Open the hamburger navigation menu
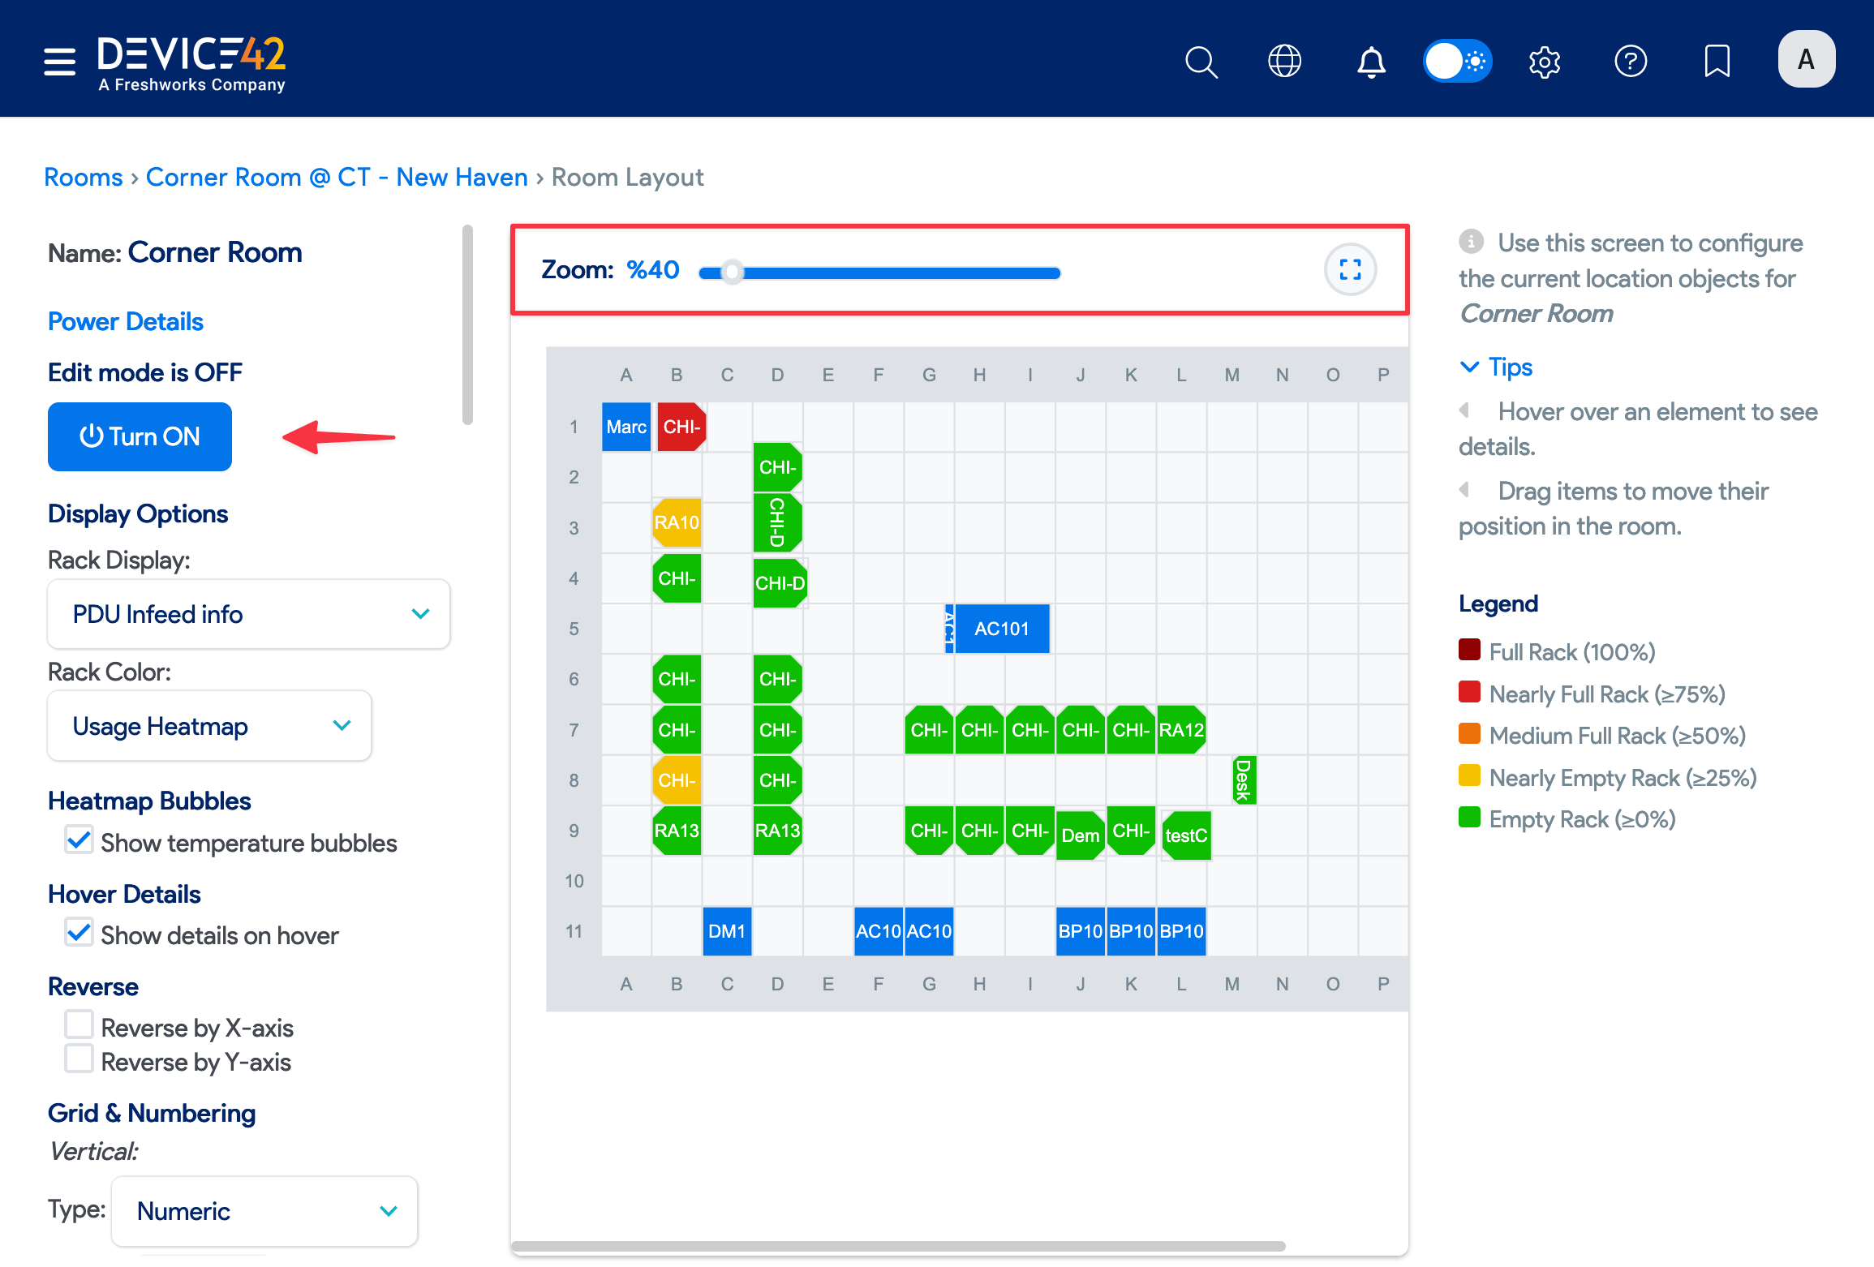 [x=59, y=61]
